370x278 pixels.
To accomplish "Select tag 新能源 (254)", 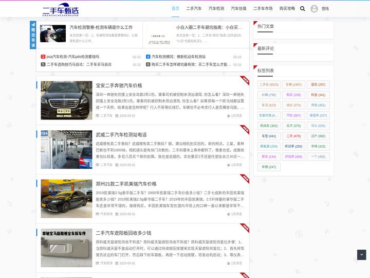I will (x=269, y=146).
